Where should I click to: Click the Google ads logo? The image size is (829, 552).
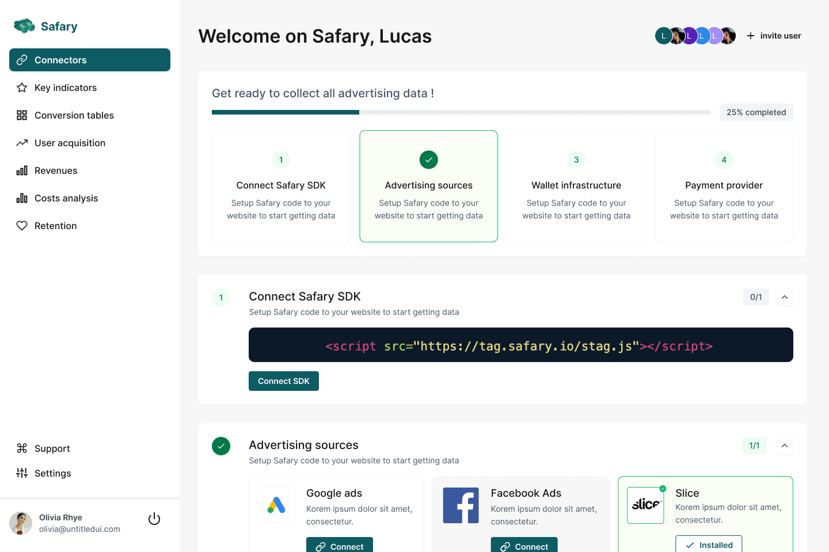click(x=276, y=505)
